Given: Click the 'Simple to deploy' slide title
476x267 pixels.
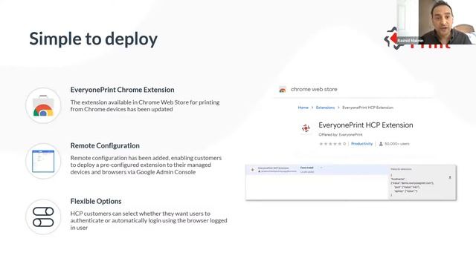Looking at the screenshot, I should coord(94,39).
